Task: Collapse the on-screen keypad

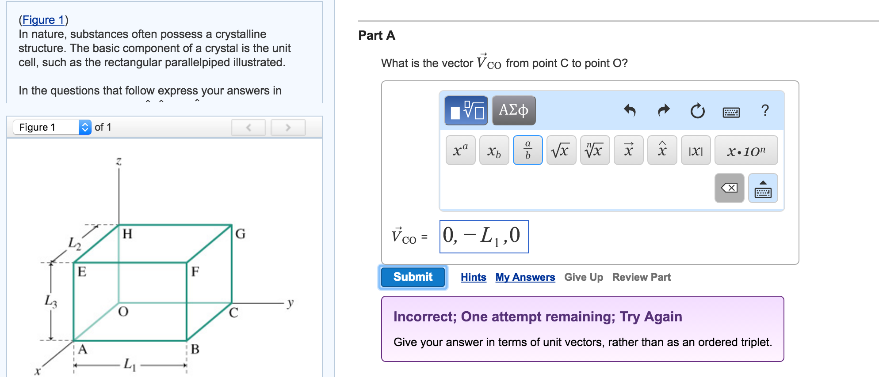Action: [763, 188]
